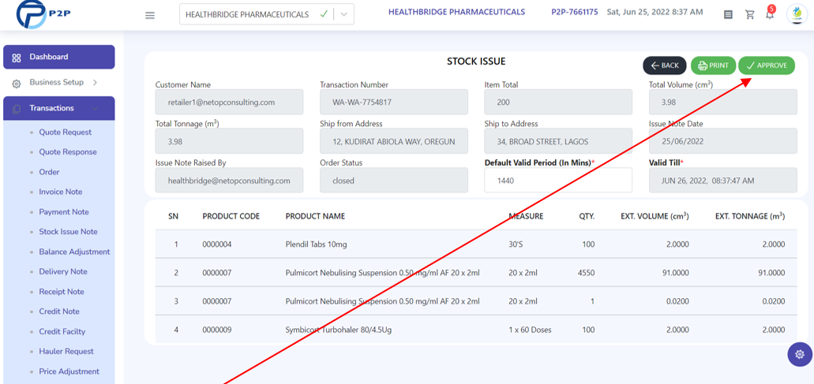Click the Issue Note Date field
814x384 pixels.
(x=722, y=141)
